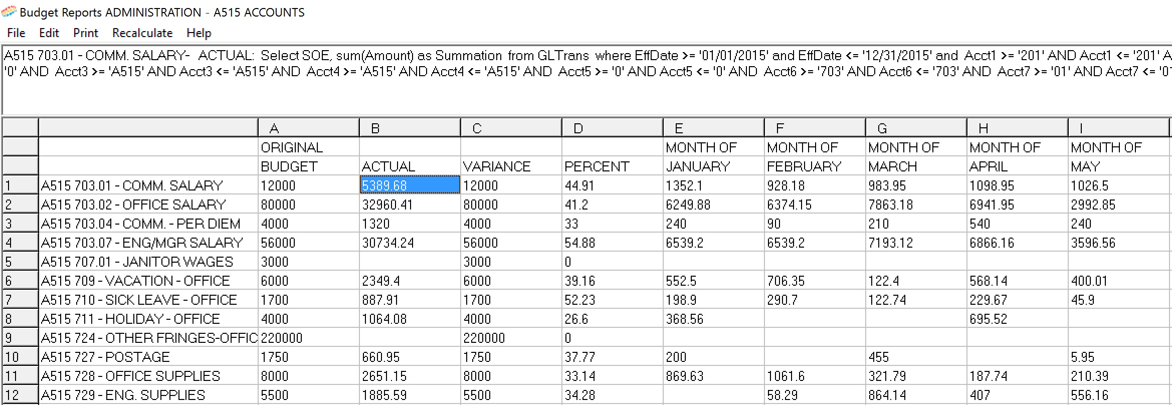This screenshot has width=1172, height=405.
Task: Click Sick Leave February value 290.7
Action: point(815,299)
